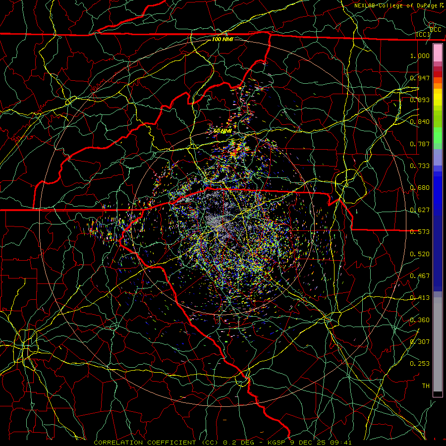Viewport: 446px width, 446px height.
Task: Click the 0.520 scale value
Action: [x=420, y=254]
